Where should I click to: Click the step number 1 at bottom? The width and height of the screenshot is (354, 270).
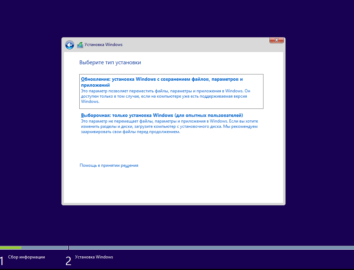click(2, 261)
